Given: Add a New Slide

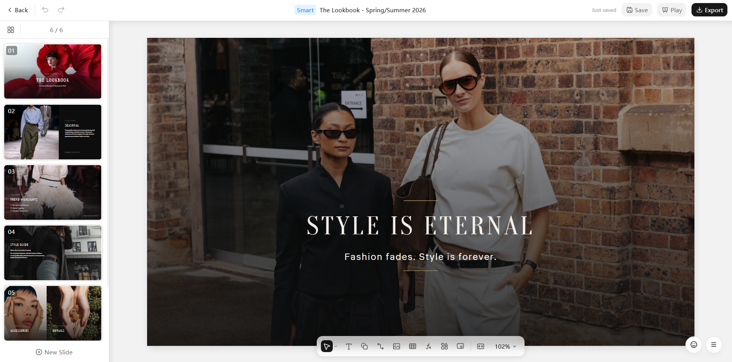Looking at the screenshot, I should (x=54, y=352).
